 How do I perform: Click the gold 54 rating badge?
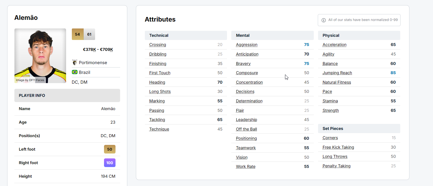[x=78, y=34]
